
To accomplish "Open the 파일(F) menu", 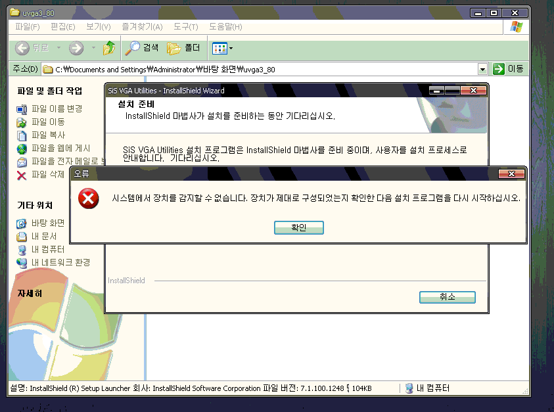I will (x=28, y=27).
